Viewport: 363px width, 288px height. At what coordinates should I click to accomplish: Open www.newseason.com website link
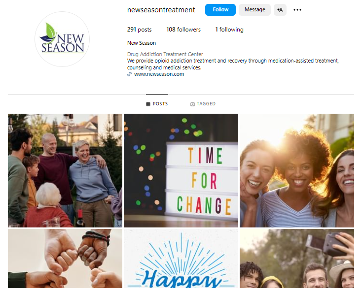point(159,74)
